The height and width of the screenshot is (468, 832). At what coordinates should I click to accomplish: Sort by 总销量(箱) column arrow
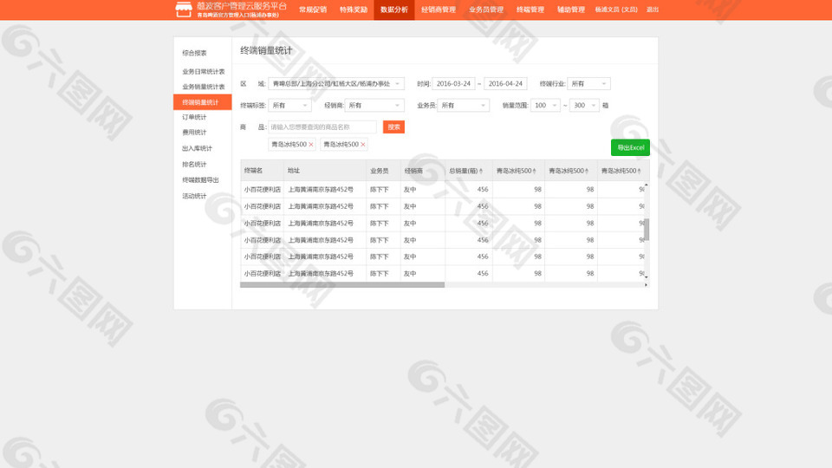coord(481,171)
